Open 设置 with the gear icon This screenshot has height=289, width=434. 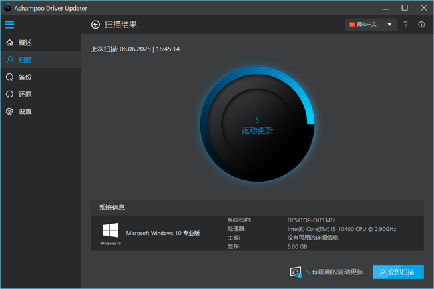coord(25,112)
